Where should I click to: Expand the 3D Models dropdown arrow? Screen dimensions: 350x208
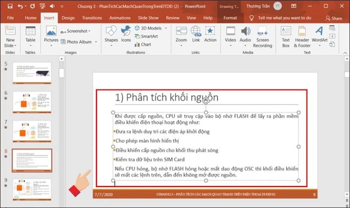pyautogui.click(x=166, y=28)
